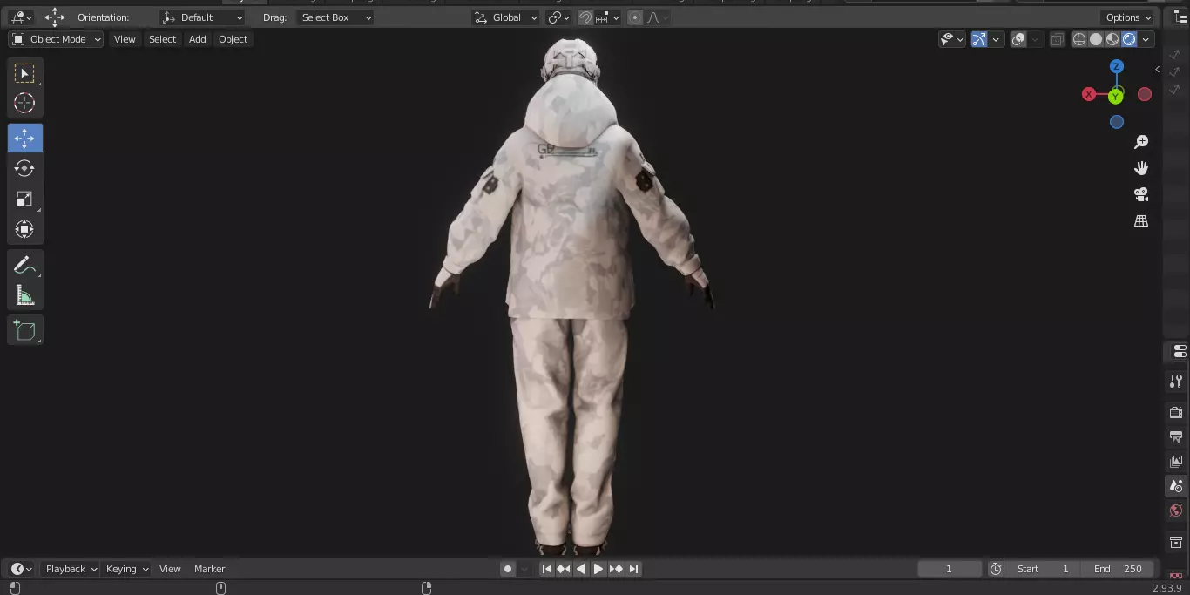Open the Object Mode dropdown
The image size is (1190, 595).
coord(56,39)
